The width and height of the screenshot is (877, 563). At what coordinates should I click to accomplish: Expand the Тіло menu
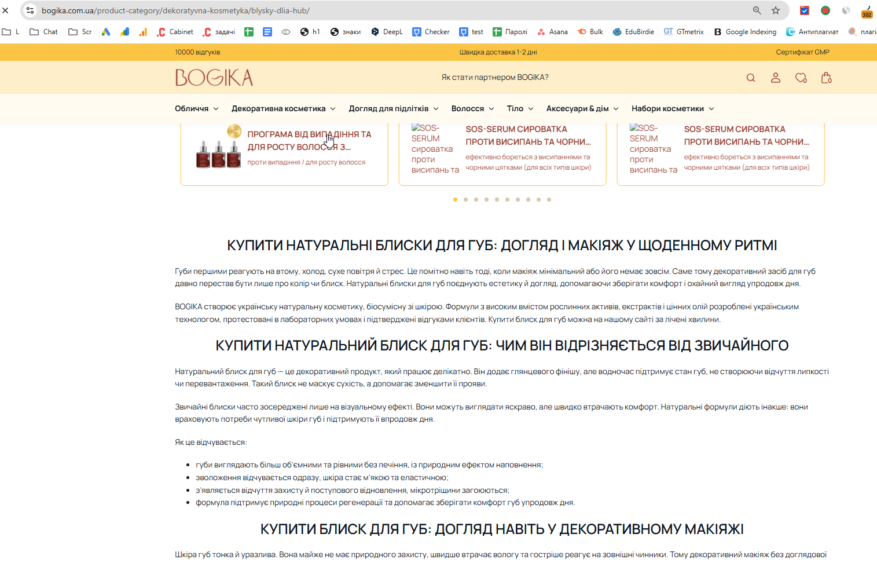520,108
